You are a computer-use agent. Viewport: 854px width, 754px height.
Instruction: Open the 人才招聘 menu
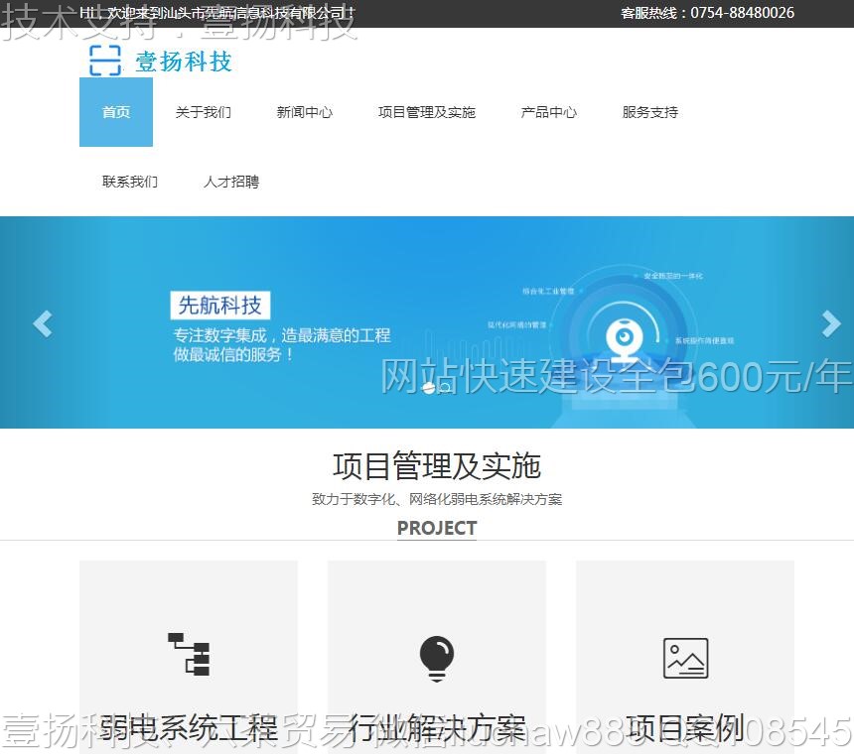(230, 182)
